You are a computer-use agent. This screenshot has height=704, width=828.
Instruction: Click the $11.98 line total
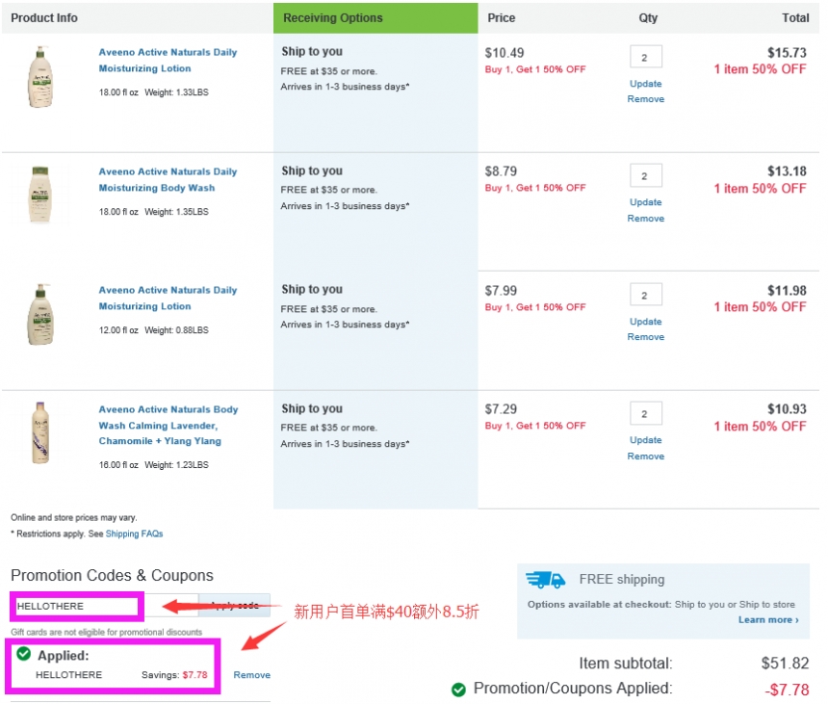point(787,291)
